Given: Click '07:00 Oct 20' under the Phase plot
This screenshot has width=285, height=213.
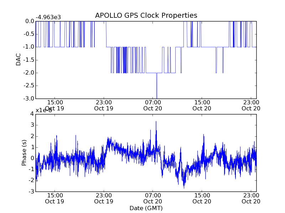Looking at the screenshot, I should [x=153, y=198].
